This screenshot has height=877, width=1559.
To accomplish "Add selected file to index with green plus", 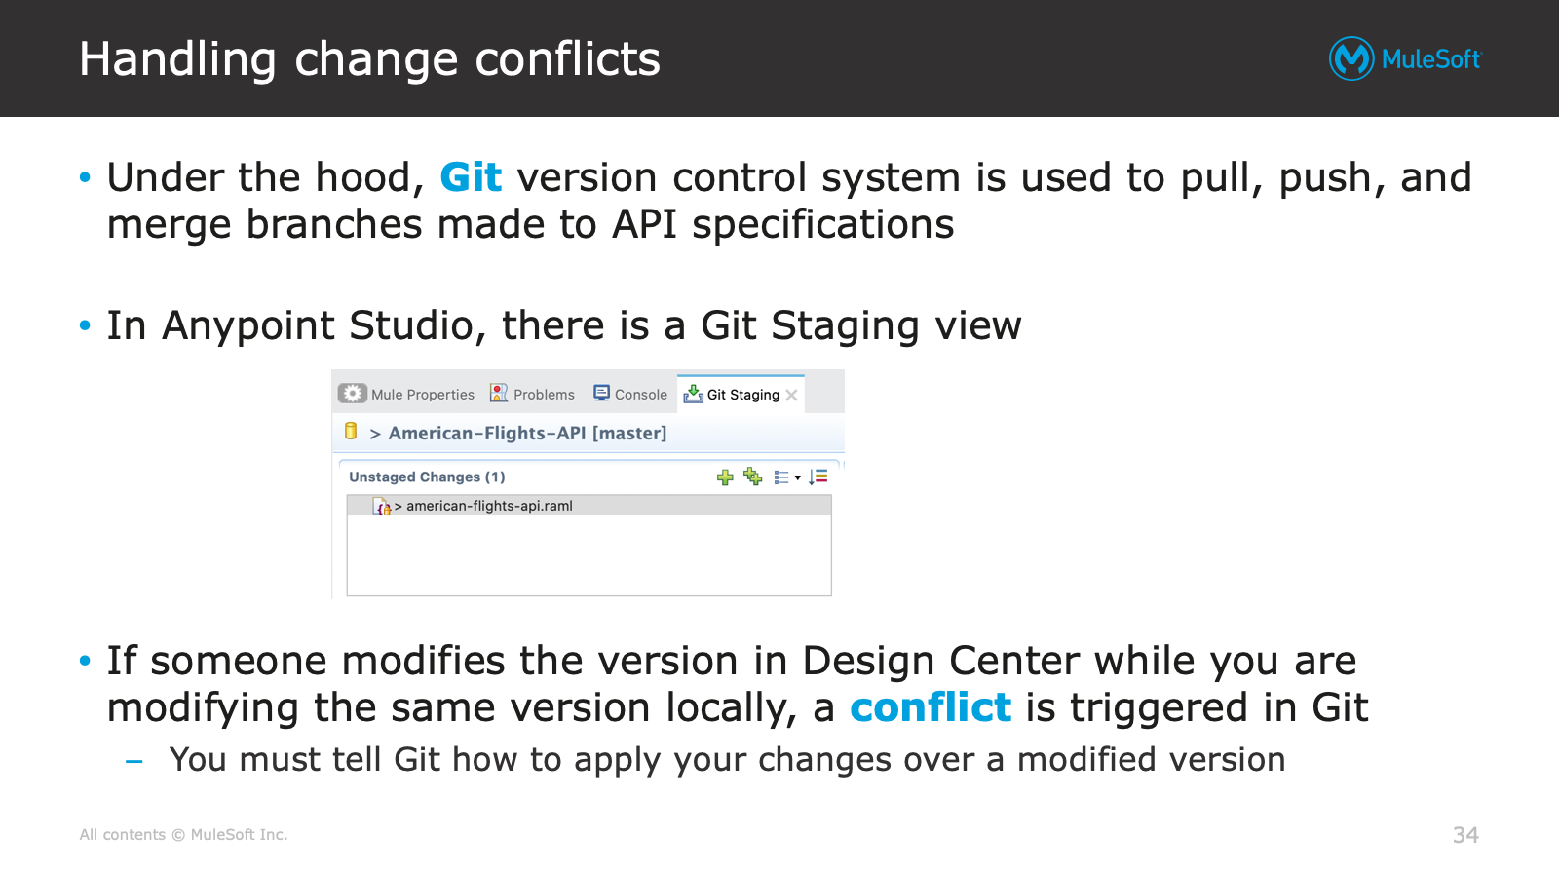I will [x=725, y=477].
